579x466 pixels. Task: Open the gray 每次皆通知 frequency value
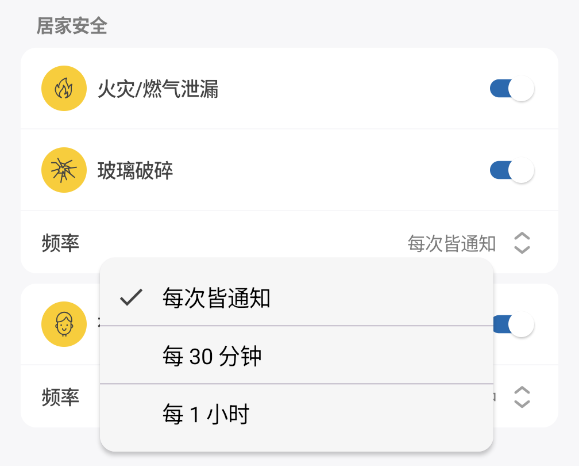[451, 243]
